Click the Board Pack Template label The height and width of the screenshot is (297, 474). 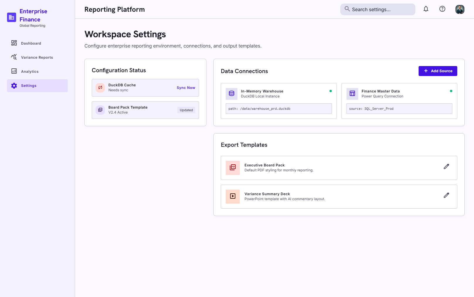click(x=128, y=107)
